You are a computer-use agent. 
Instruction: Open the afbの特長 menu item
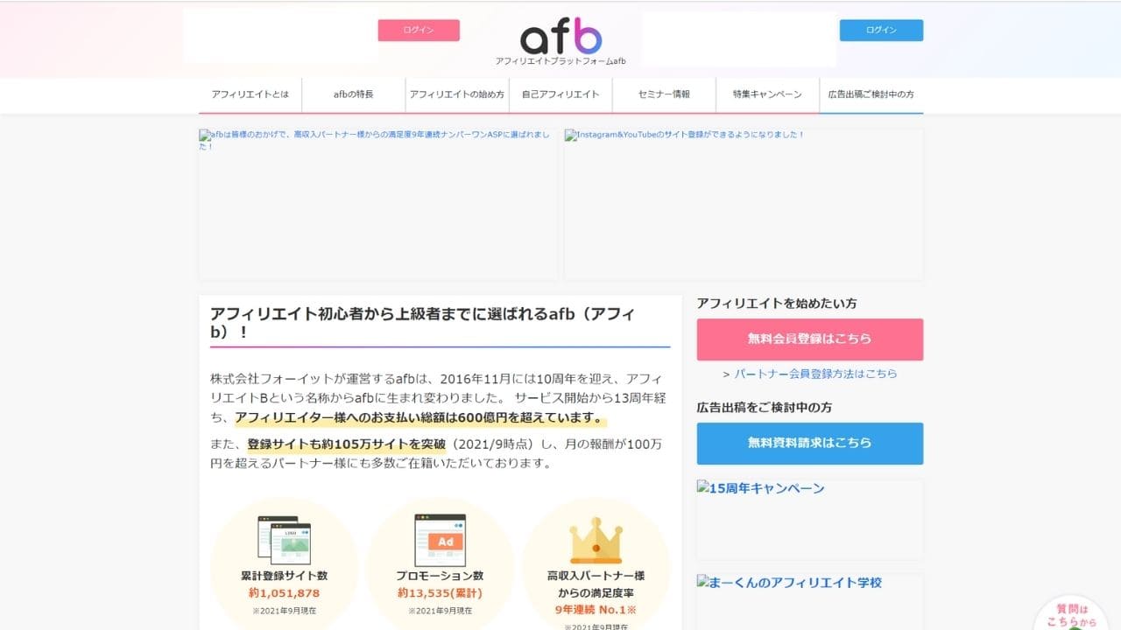[x=354, y=94]
